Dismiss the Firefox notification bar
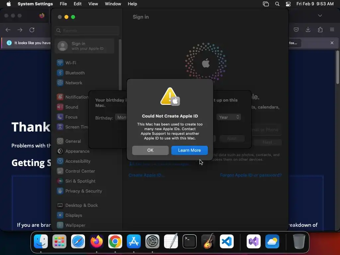This screenshot has width=340, height=255. coord(332,43)
